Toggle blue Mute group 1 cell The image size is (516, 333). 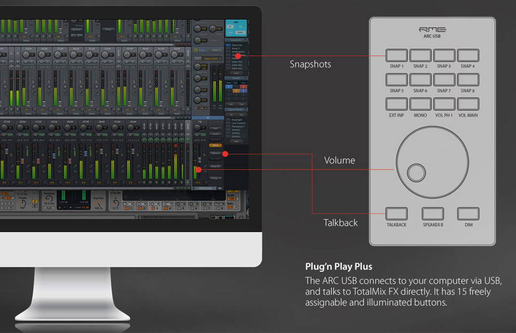pyautogui.click(x=229, y=87)
